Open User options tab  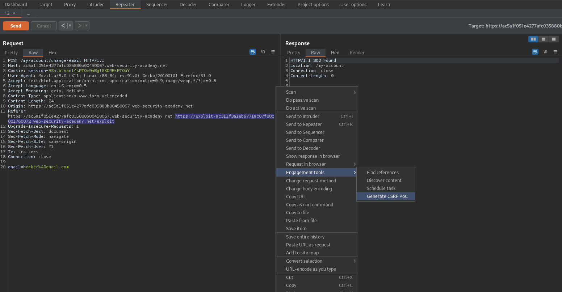(x=353, y=4)
